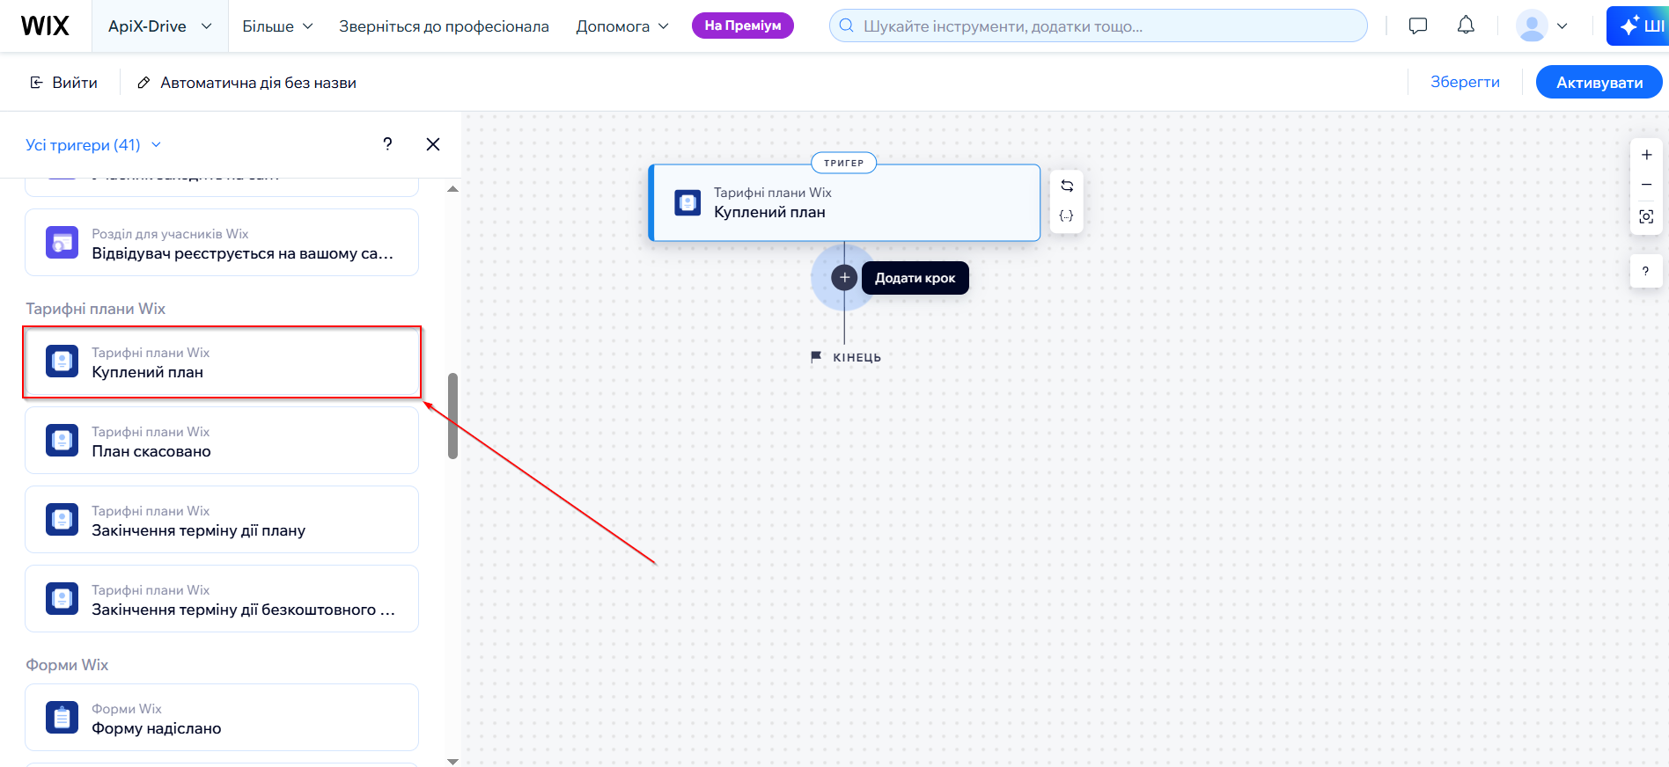Click the scroll up arrow of trigger list
The width and height of the screenshot is (1669, 767).
pyautogui.click(x=452, y=189)
